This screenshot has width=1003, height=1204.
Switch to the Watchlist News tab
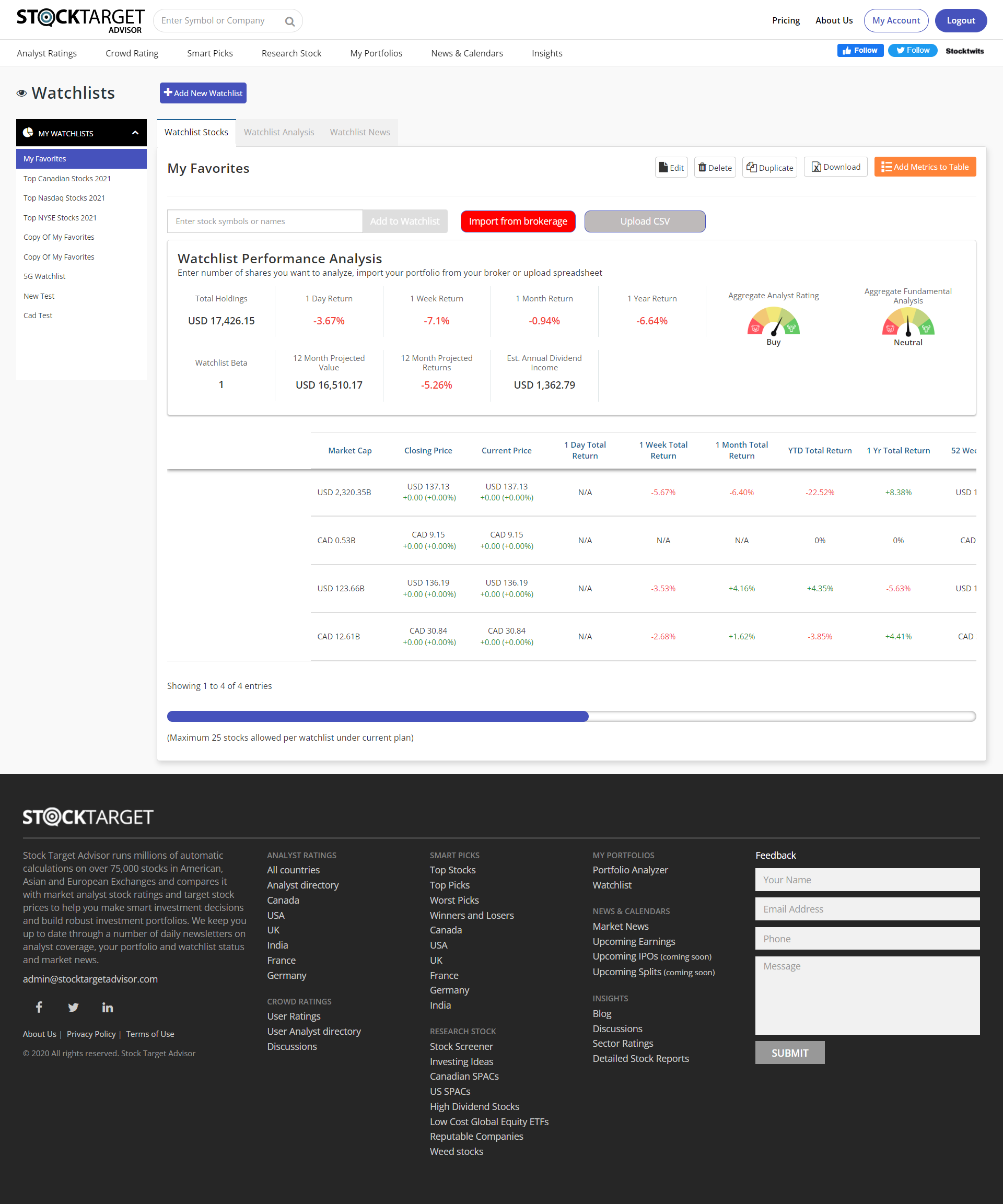pyautogui.click(x=359, y=133)
